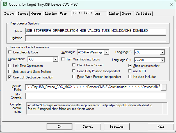Open the Warnings dropdown list

[x=106, y=52]
